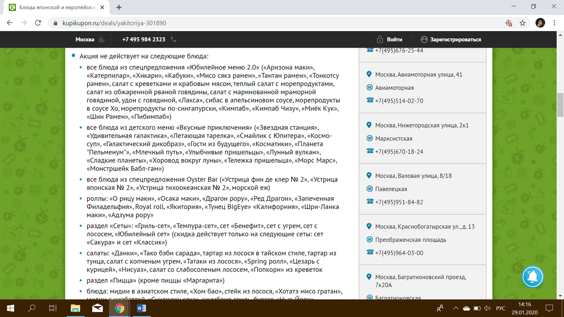564x317 pixels.
Task: Click the Авиамоторная улица, 41 address
Action: 419,74
